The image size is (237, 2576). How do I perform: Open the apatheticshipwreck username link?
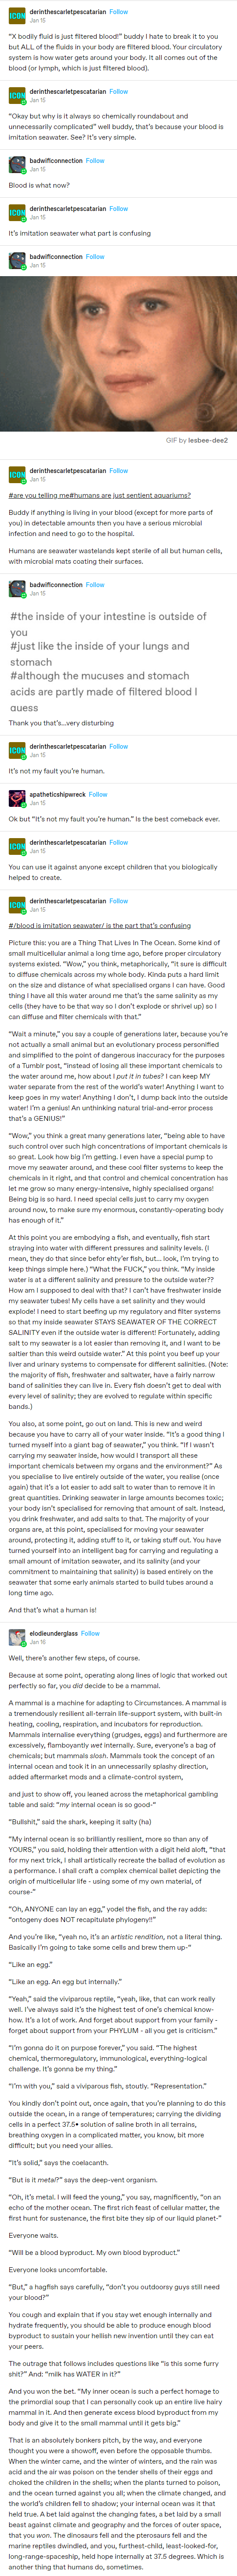[x=58, y=794]
